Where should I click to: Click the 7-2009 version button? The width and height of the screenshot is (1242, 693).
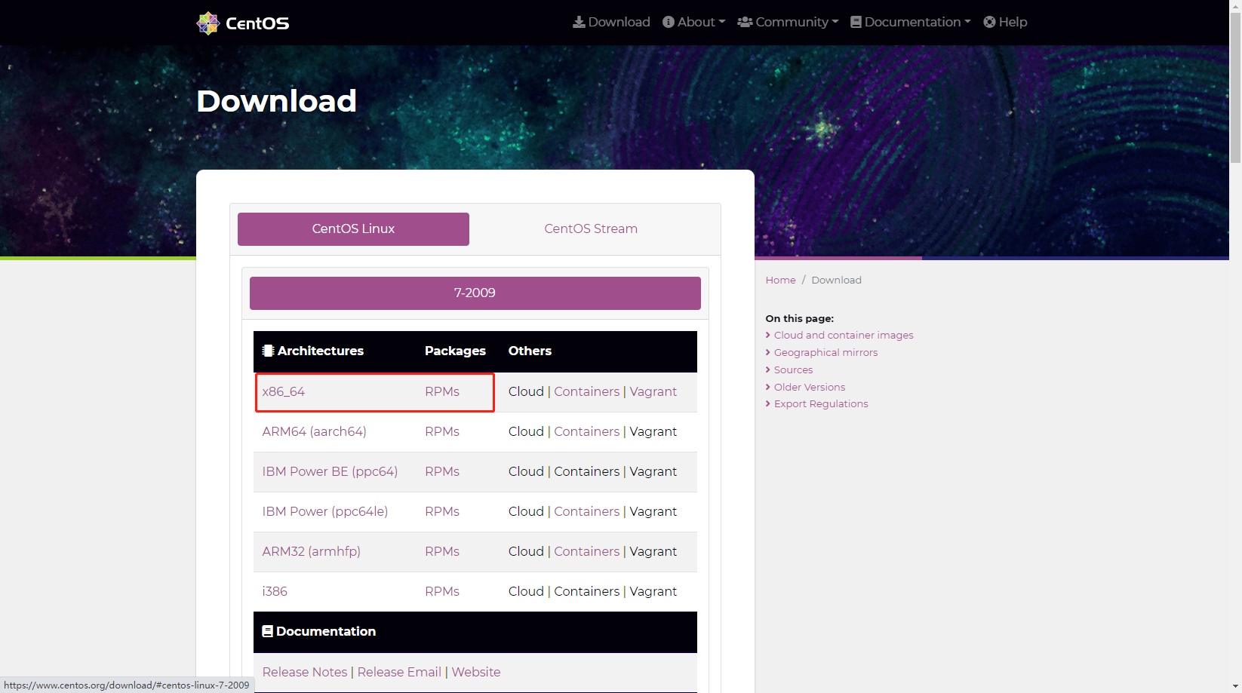pyautogui.click(x=475, y=293)
